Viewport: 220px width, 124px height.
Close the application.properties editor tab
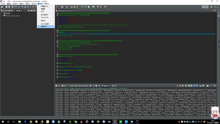(x=74, y=11)
